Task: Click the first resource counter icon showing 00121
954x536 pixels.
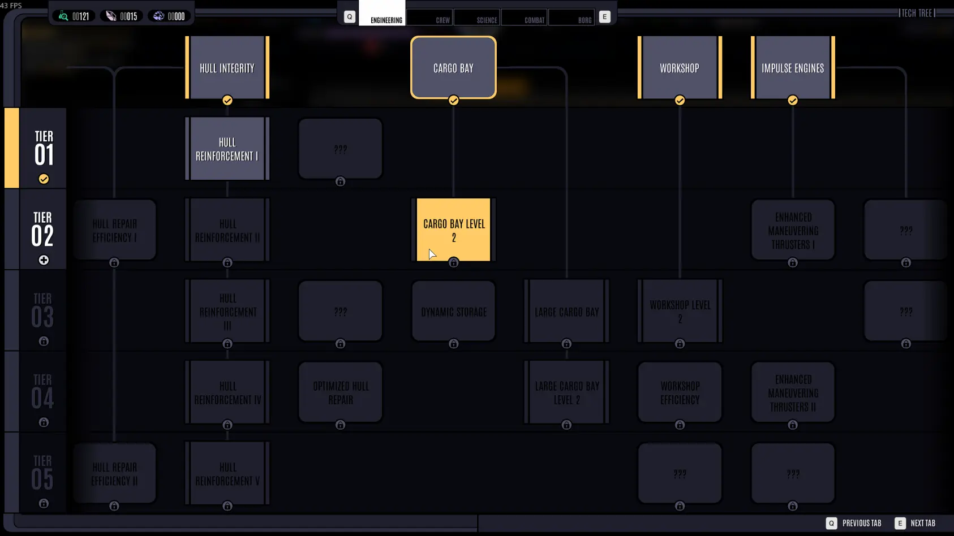Action: [63, 16]
